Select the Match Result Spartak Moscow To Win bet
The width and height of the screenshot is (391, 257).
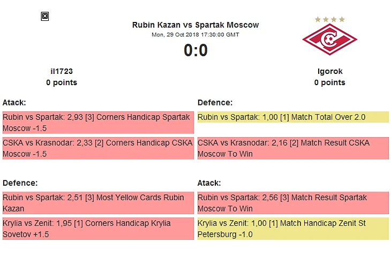(293, 203)
